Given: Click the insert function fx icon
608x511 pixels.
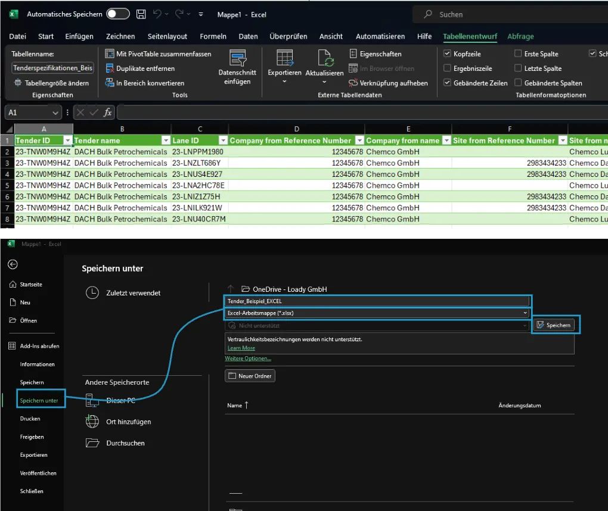Looking at the screenshot, I should (107, 113).
